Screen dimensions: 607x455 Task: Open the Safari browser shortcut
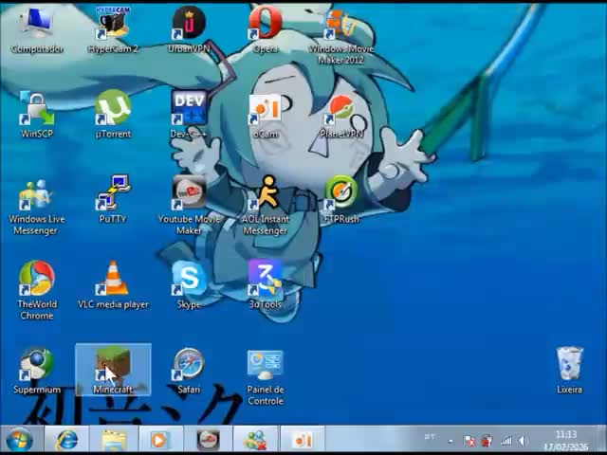point(189,366)
